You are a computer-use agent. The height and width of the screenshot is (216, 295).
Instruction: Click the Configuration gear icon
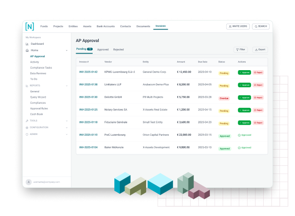[27, 128]
